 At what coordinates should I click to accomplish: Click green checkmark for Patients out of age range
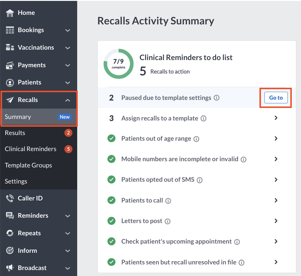[112, 138]
